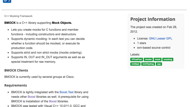This screenshot has height=107, width=190.
Task: Open the Boost link after "needs other"
Action: click(x=31, y=97)
